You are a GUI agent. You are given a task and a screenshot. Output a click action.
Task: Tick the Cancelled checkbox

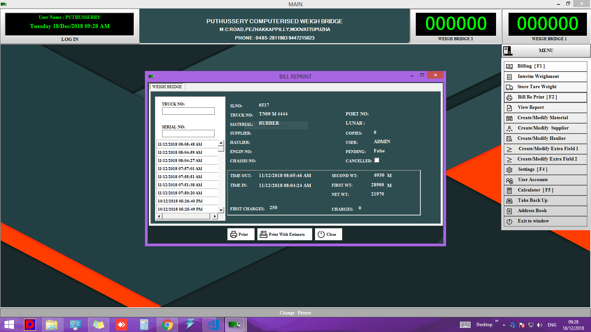[x=376, y=160]
